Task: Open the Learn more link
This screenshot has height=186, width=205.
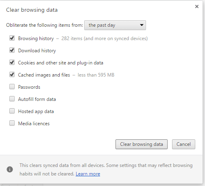Action: tap(88, 174)
